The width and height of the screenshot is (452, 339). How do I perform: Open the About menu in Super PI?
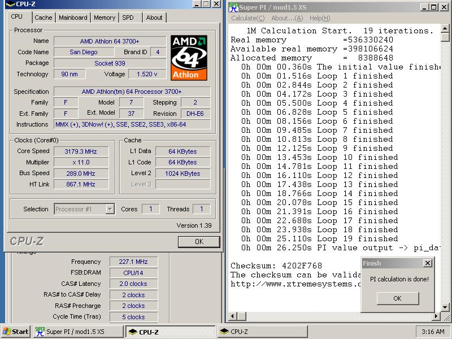click(287, 18)
